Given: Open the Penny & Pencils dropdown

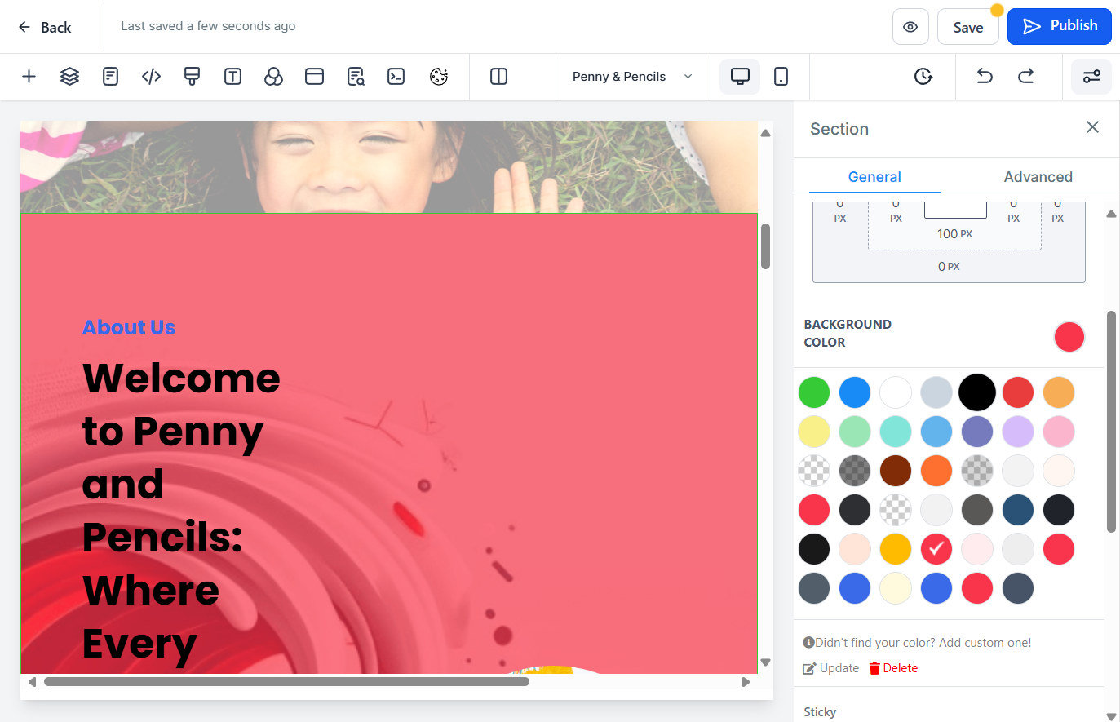Looking at the screenshot, I should click(633, 77).
